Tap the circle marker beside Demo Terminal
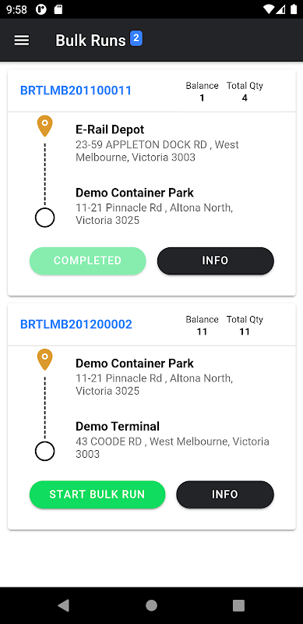This screenshot has width=303, height=624. tap(44, 452)
